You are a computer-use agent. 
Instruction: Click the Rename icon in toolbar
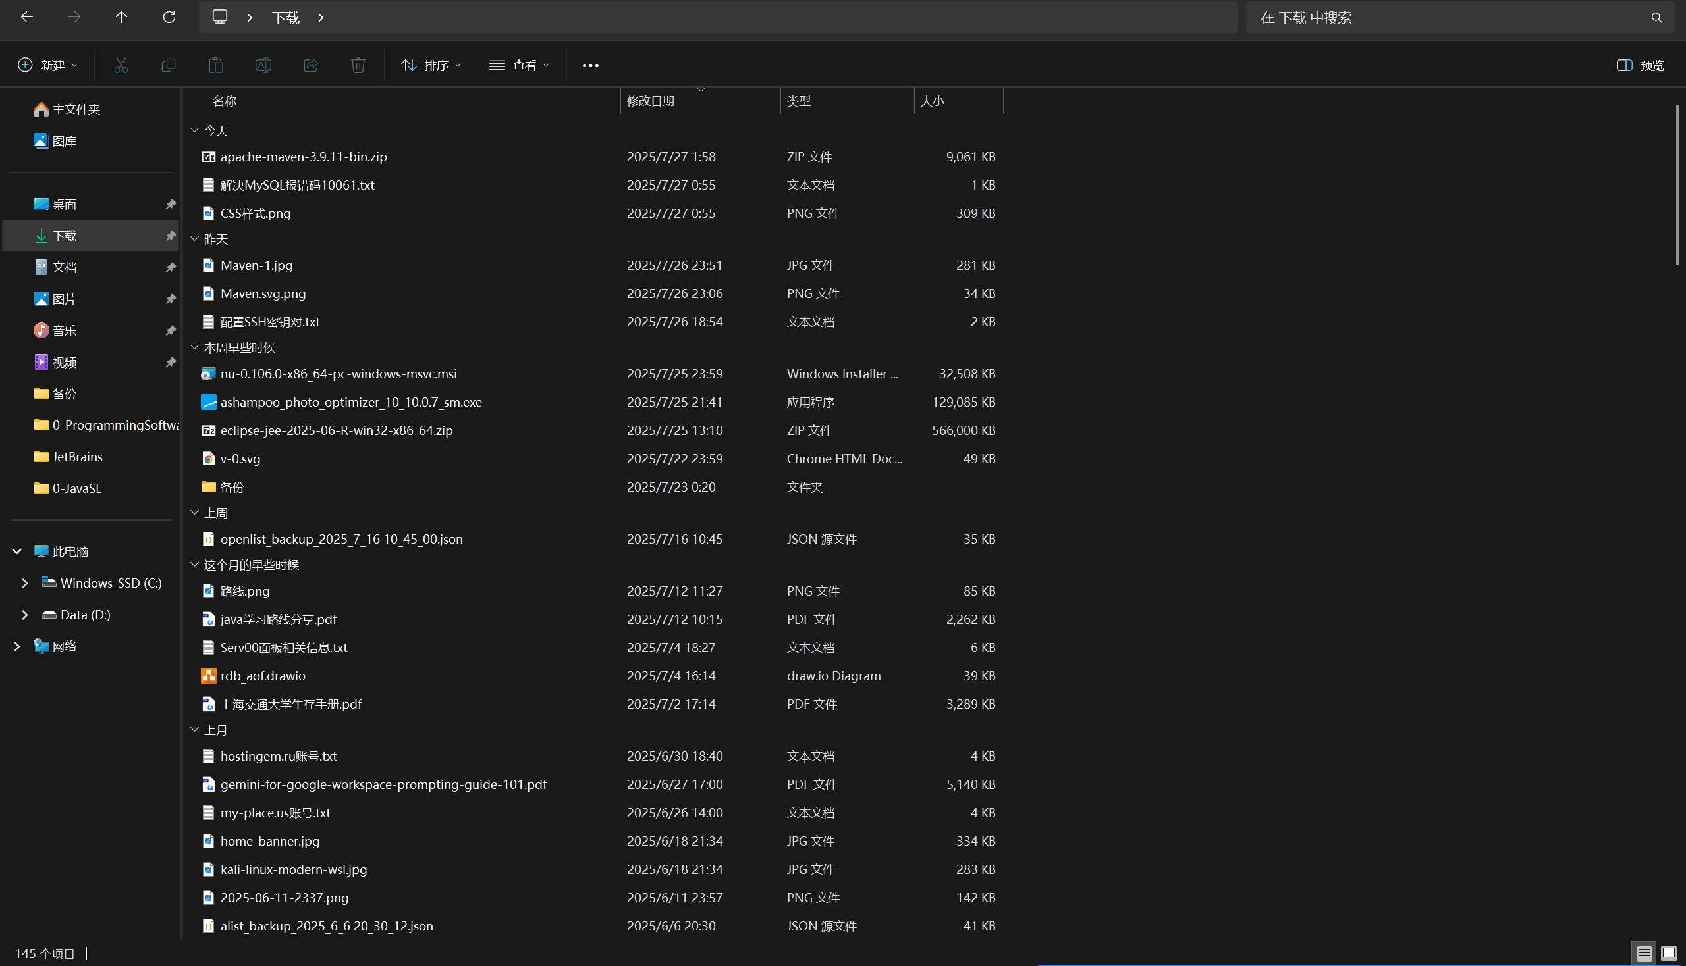[263, 65]
